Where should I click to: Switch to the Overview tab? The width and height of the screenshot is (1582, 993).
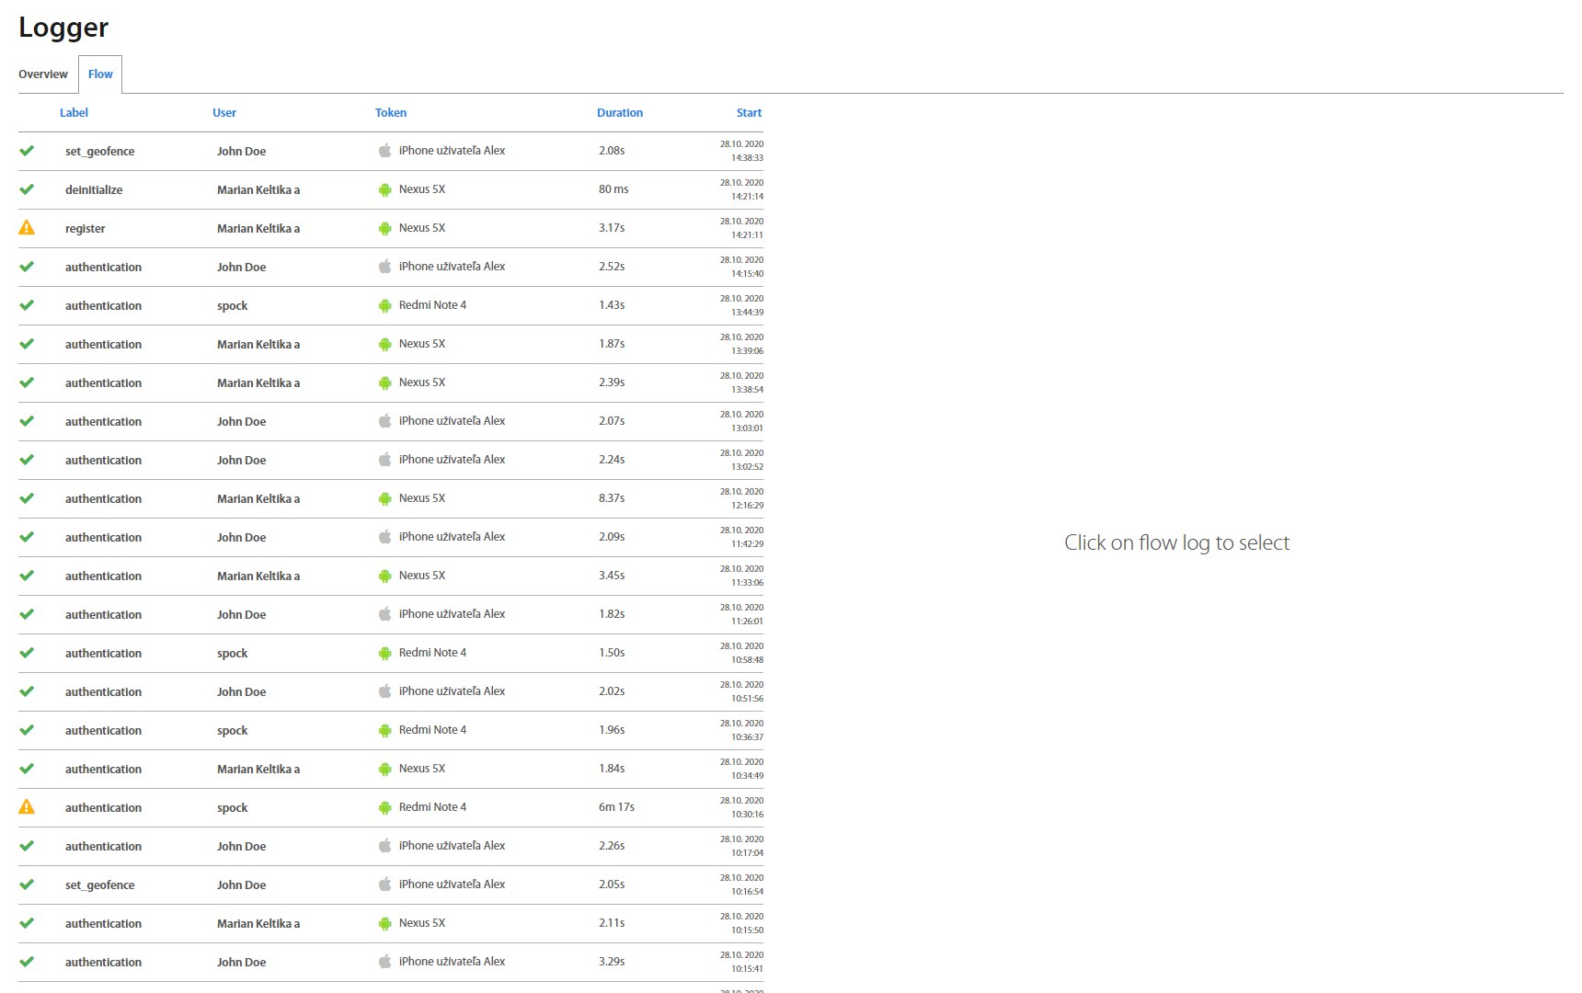(43, 74)
